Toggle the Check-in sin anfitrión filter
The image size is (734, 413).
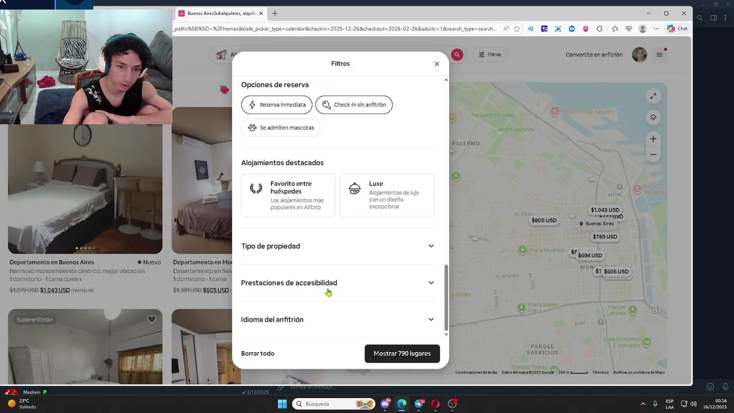pyautogui.click(x=354, y=105)
